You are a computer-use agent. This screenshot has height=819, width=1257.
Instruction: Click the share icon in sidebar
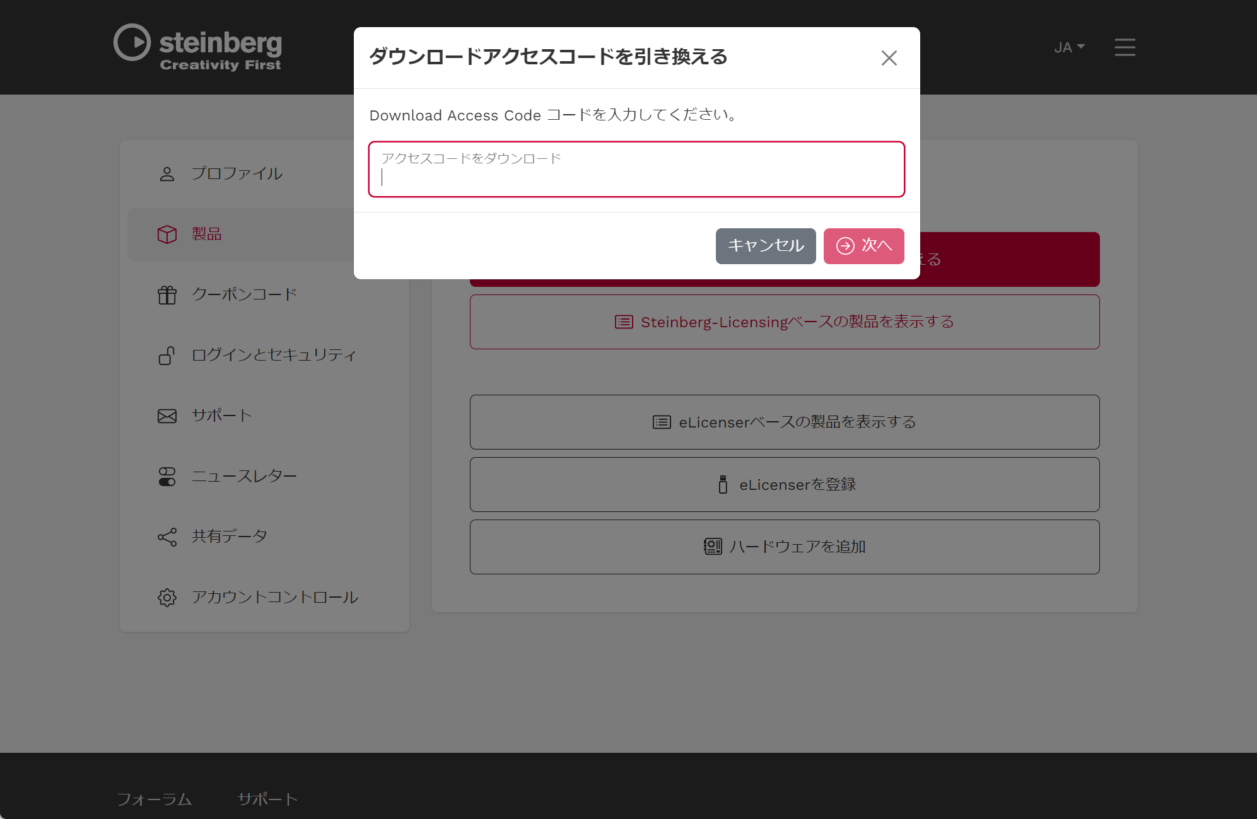tap(167, 537)
